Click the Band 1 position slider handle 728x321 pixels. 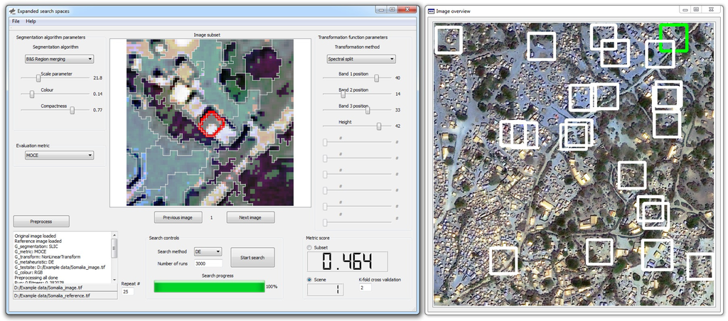pyautogui.click(x=376, y=77)
